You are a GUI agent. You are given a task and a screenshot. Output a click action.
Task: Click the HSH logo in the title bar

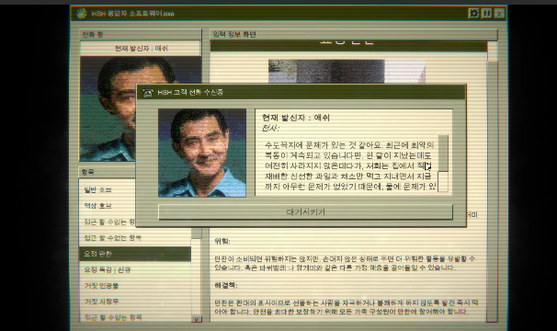click(x=82, y=14)
